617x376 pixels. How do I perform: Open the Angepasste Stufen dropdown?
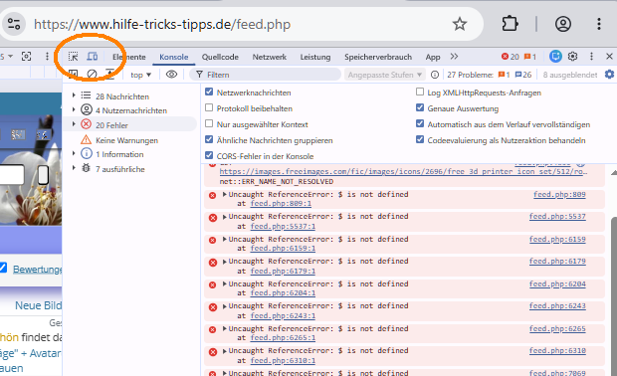[x=384, y=75]
